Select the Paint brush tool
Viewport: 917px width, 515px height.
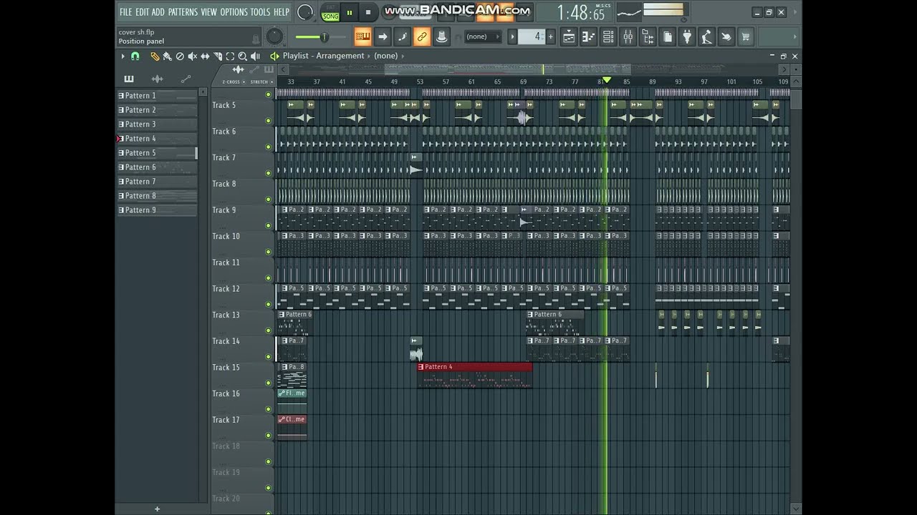point(167,56)
